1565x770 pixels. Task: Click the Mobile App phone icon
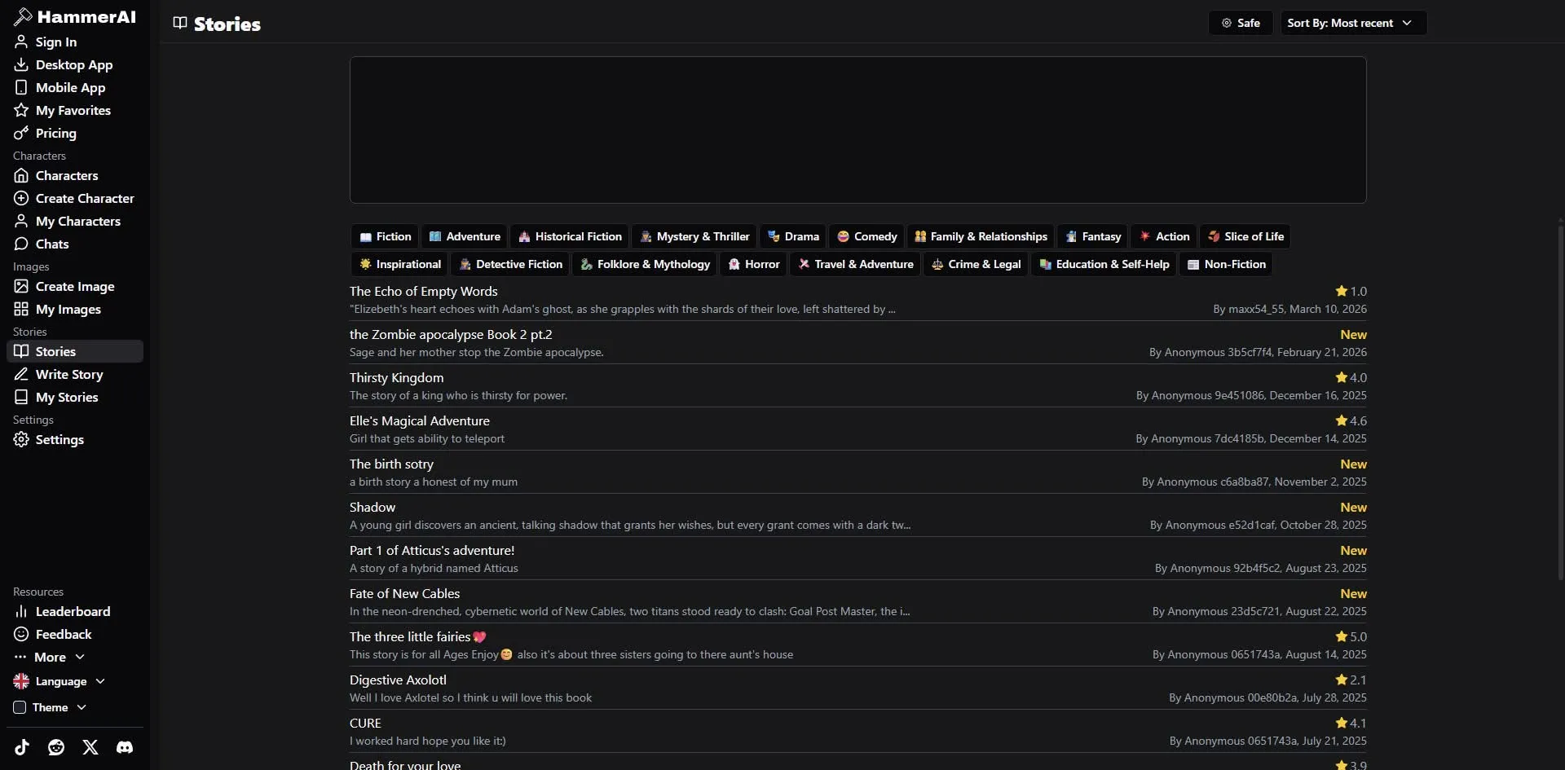tap(21, 87)
